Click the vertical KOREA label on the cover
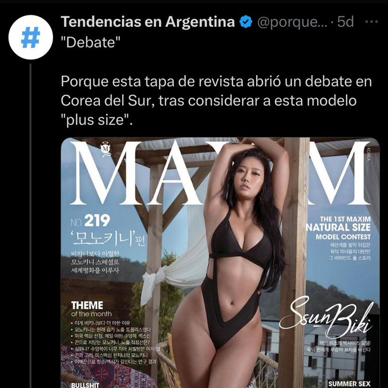Viewport: 388px width, 388px height. click(369, 154)
